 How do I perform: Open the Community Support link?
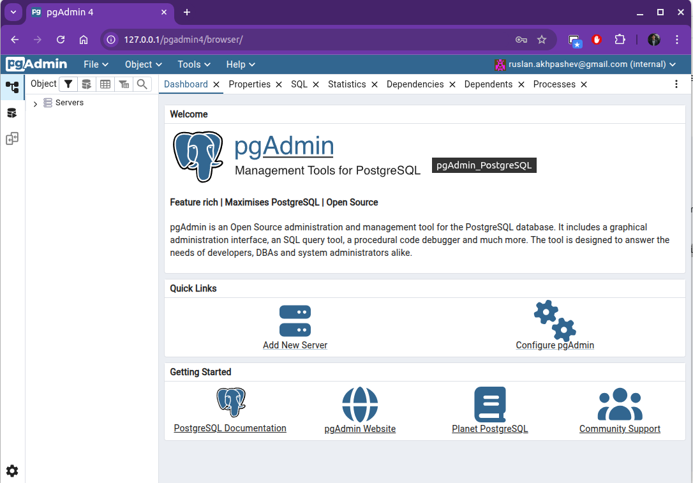pyautogui.click(x=620, y=429)
